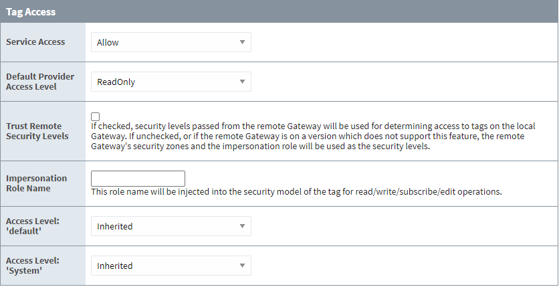Click the Trust Remote Security Levels label

[x=37, y=131]
